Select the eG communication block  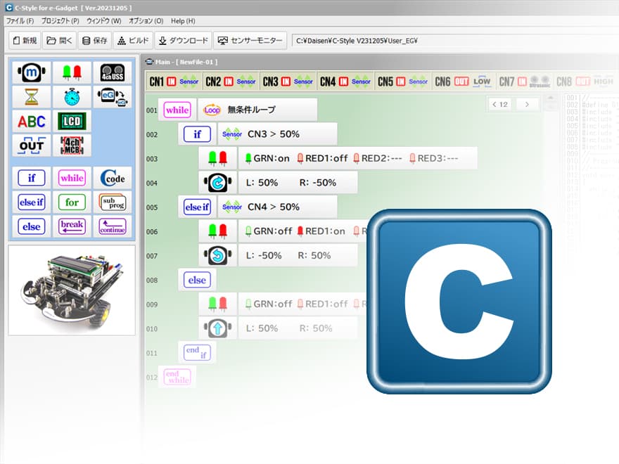113,97
